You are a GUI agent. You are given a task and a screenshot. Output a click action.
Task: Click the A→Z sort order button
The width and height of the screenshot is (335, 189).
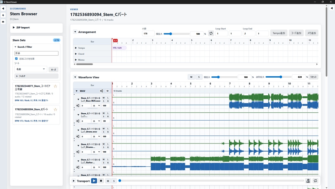coord(53,69)
